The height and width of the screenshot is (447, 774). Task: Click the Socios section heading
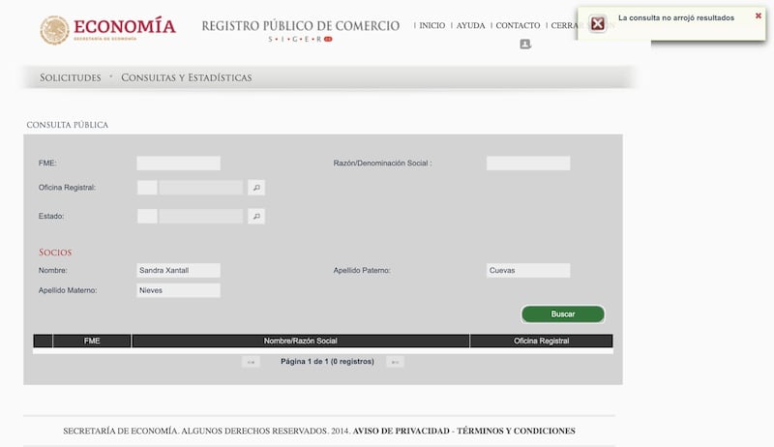55,253
